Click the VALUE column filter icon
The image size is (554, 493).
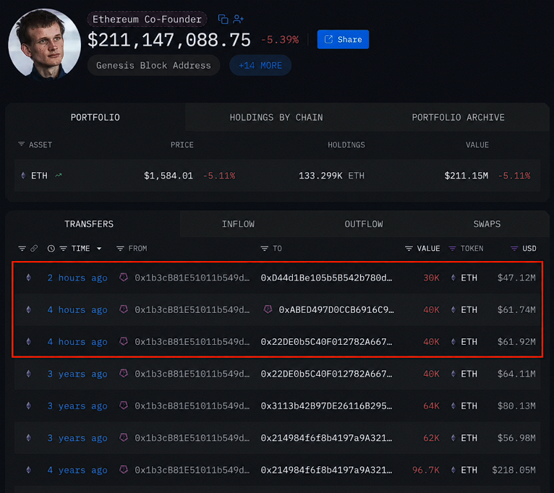coord(409,249)
